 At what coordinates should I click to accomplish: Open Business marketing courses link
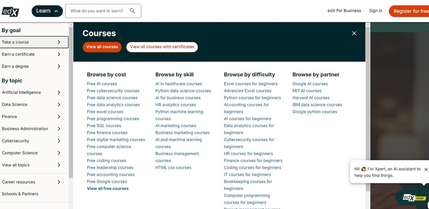pyautogui.click(x=182, y=133)
